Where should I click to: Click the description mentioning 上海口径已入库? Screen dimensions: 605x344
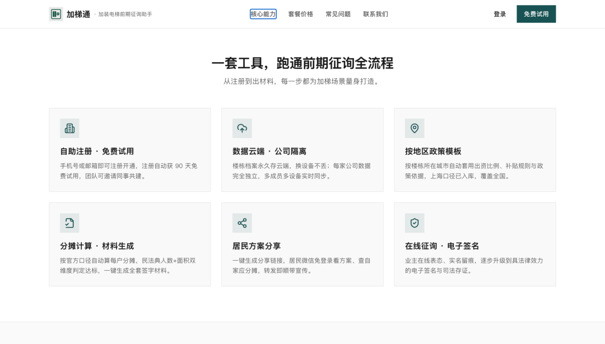[x=474, y=171]
